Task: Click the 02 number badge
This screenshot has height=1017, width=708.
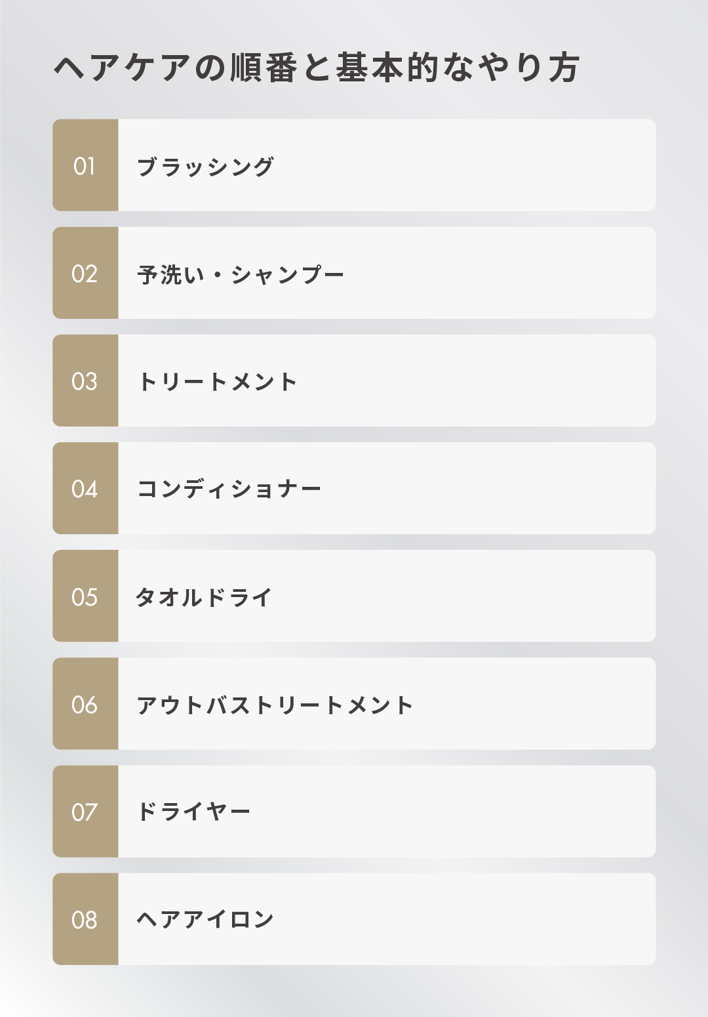Action: click(85, 273)
